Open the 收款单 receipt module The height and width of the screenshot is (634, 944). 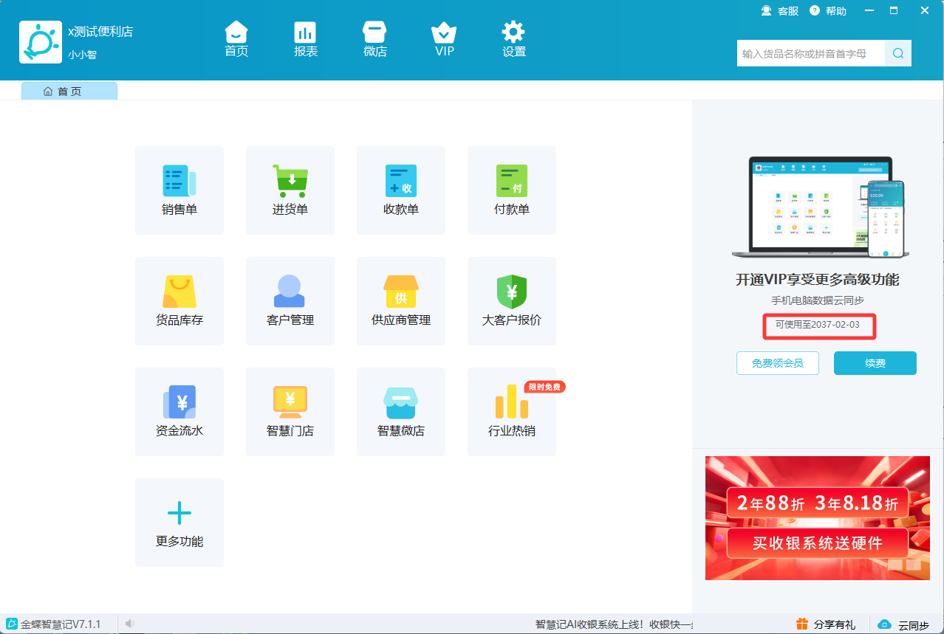(x=401, y=190)
